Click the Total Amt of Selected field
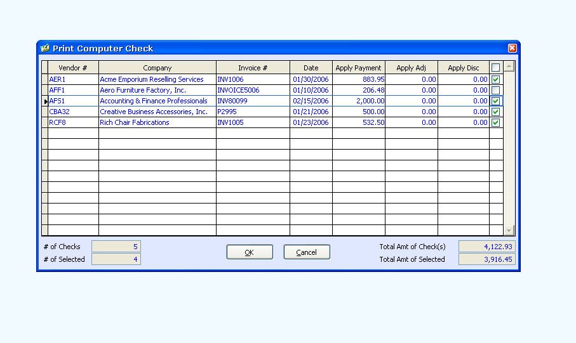 click(486, 259)
